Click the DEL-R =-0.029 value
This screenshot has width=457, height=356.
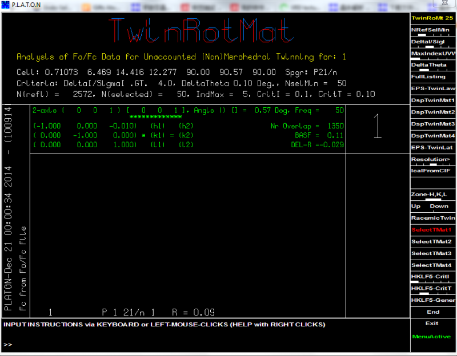tap(318, 145)
